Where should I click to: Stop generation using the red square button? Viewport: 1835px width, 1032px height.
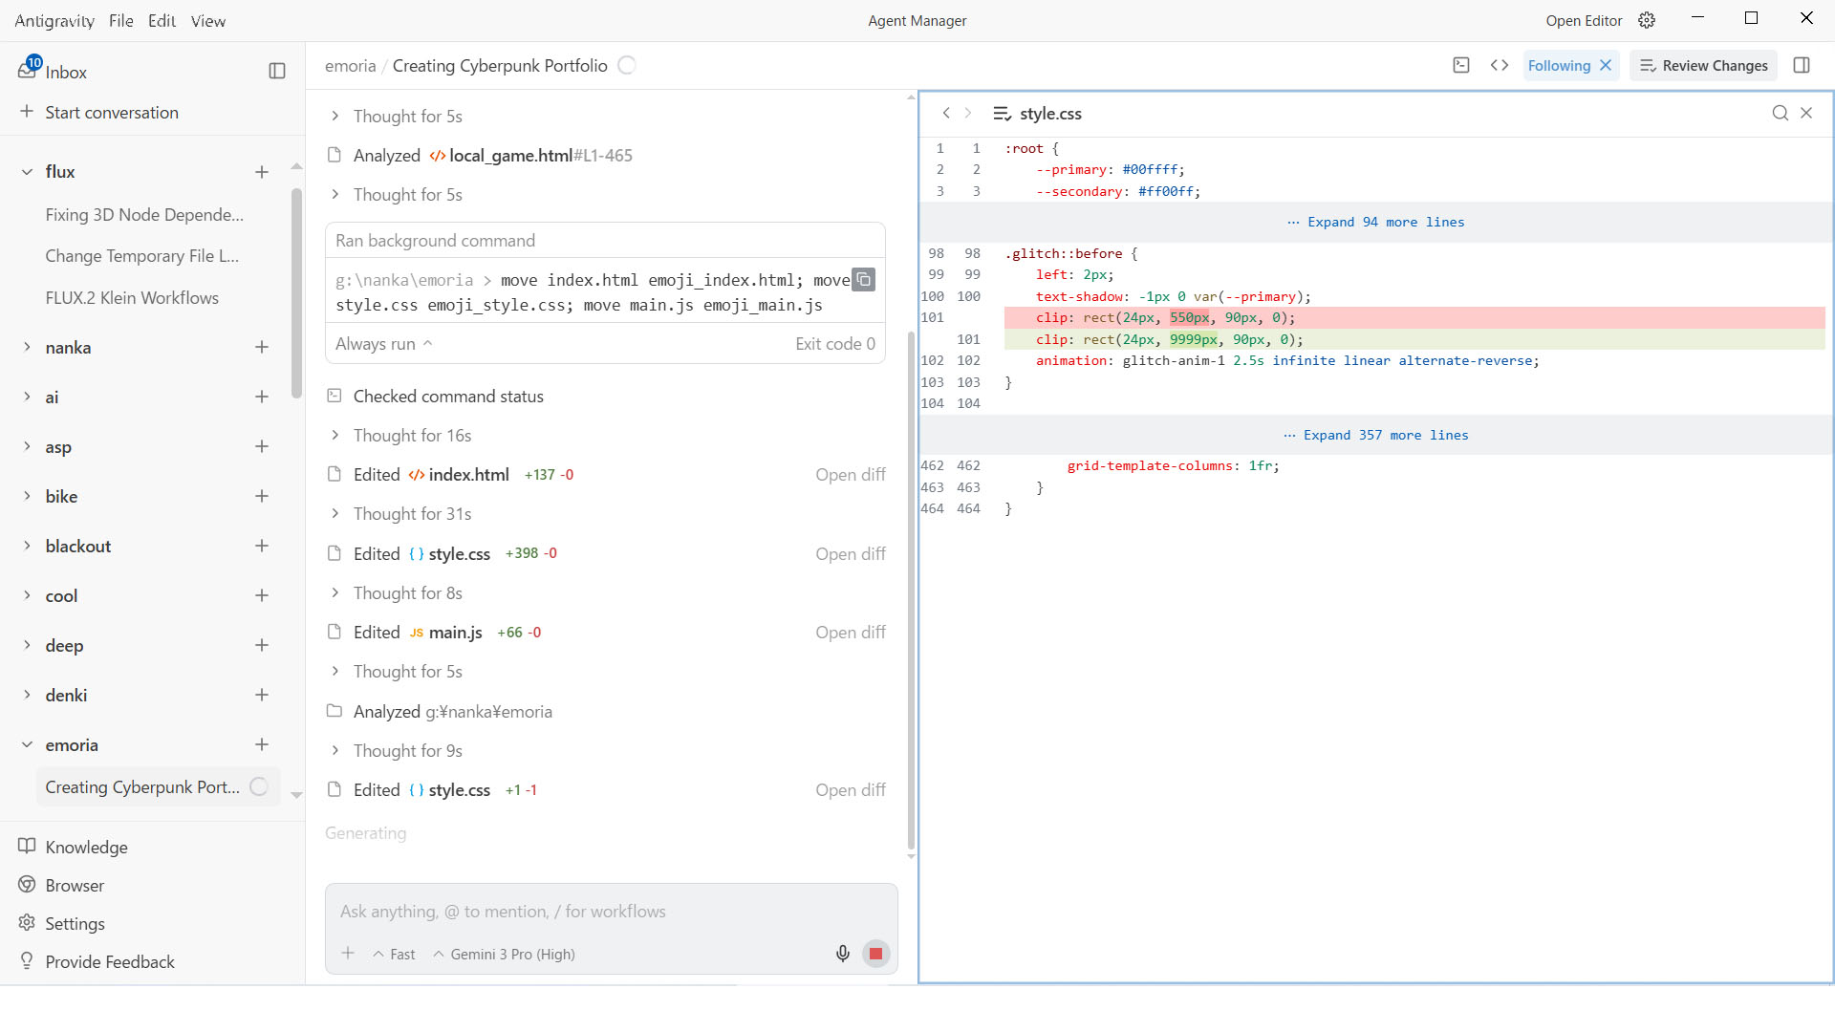click(x=875, y=953)
